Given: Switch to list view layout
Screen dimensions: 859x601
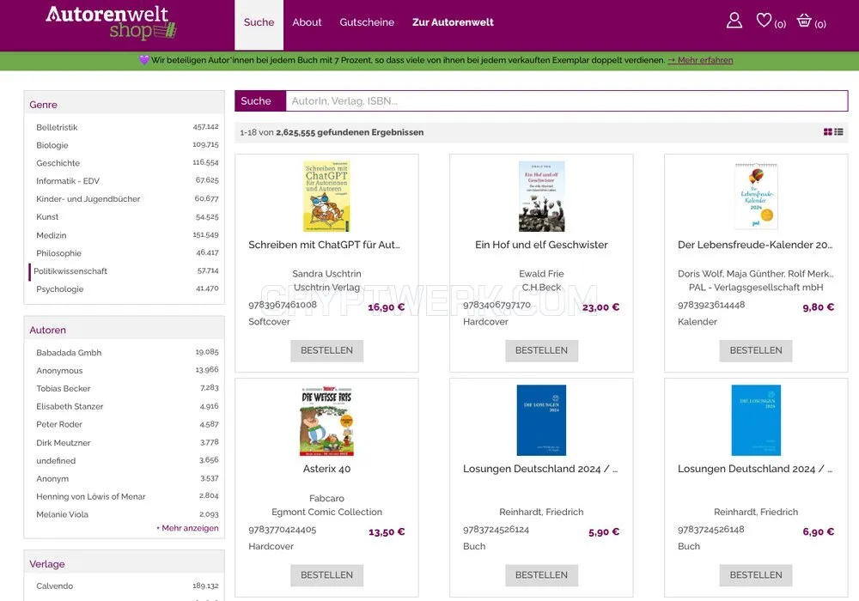Looking at the screenshot, I should (x=838, y=132).
